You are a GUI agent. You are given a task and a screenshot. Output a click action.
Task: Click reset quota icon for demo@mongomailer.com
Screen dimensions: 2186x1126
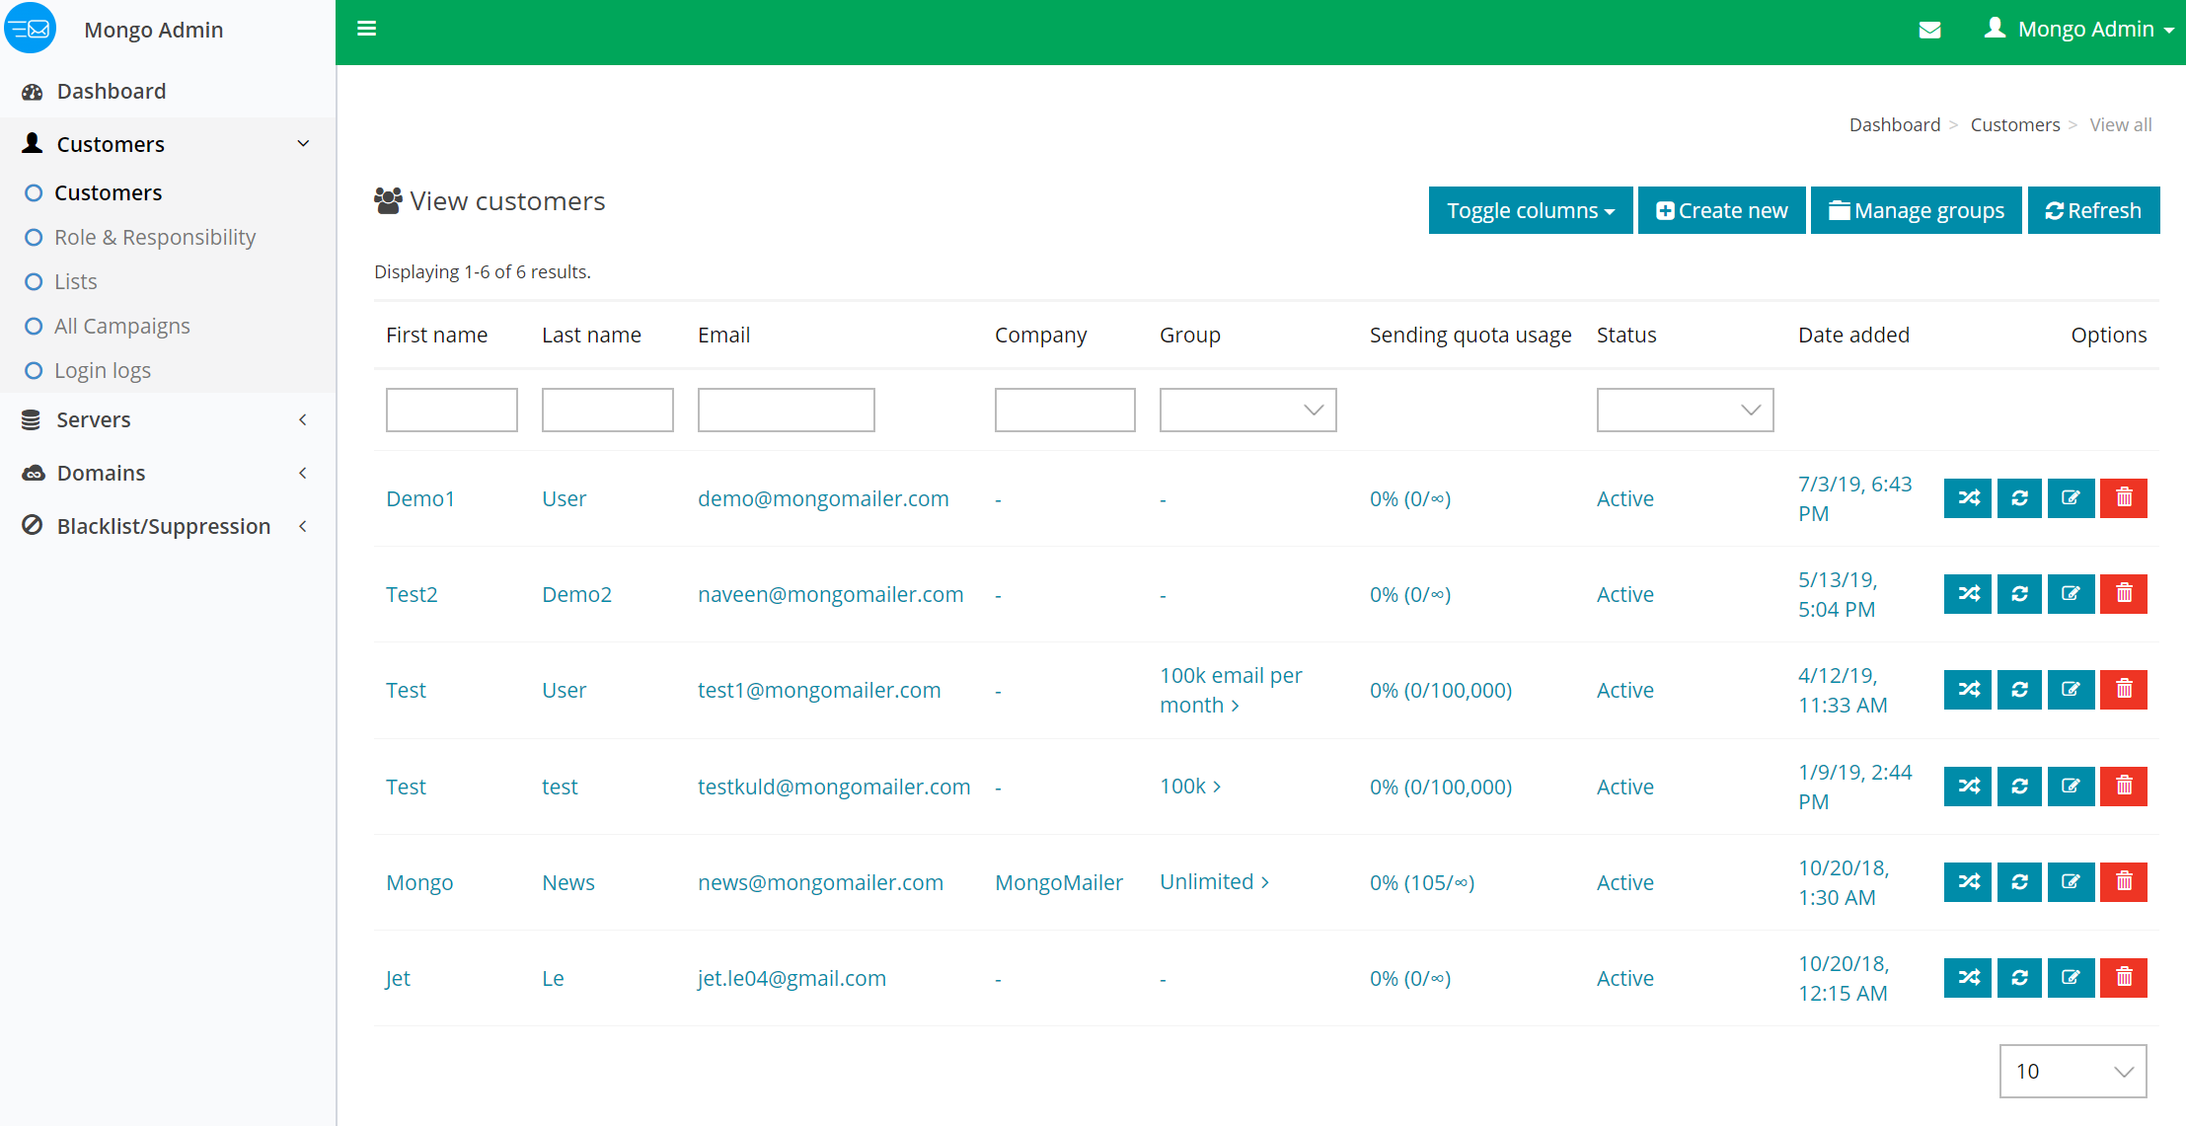pos(2019,498)
